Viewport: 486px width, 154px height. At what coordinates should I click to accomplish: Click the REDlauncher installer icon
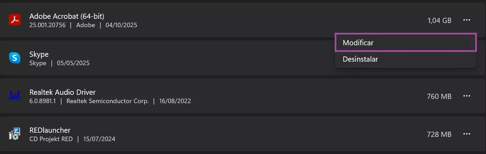pos(15,134)
